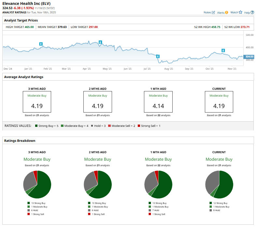Click the Strong Sell red legend swatch
Image resolution: width=256 pixels, height=228 pixels.
[139, 126]
